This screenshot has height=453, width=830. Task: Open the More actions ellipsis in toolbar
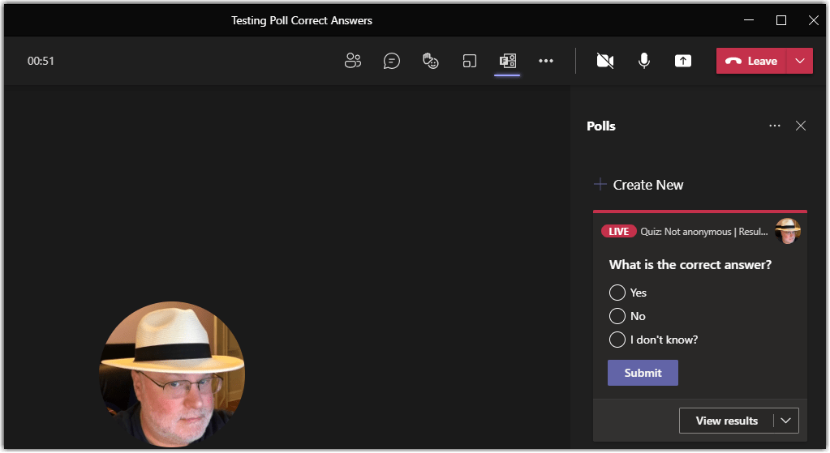pos(546,61)
